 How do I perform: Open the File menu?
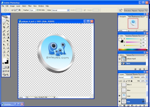click(3, 6)
